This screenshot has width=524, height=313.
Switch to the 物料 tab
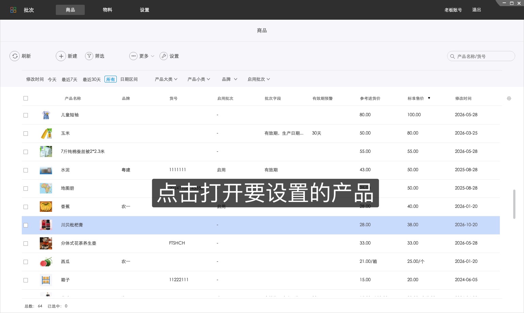click(108, 10)
